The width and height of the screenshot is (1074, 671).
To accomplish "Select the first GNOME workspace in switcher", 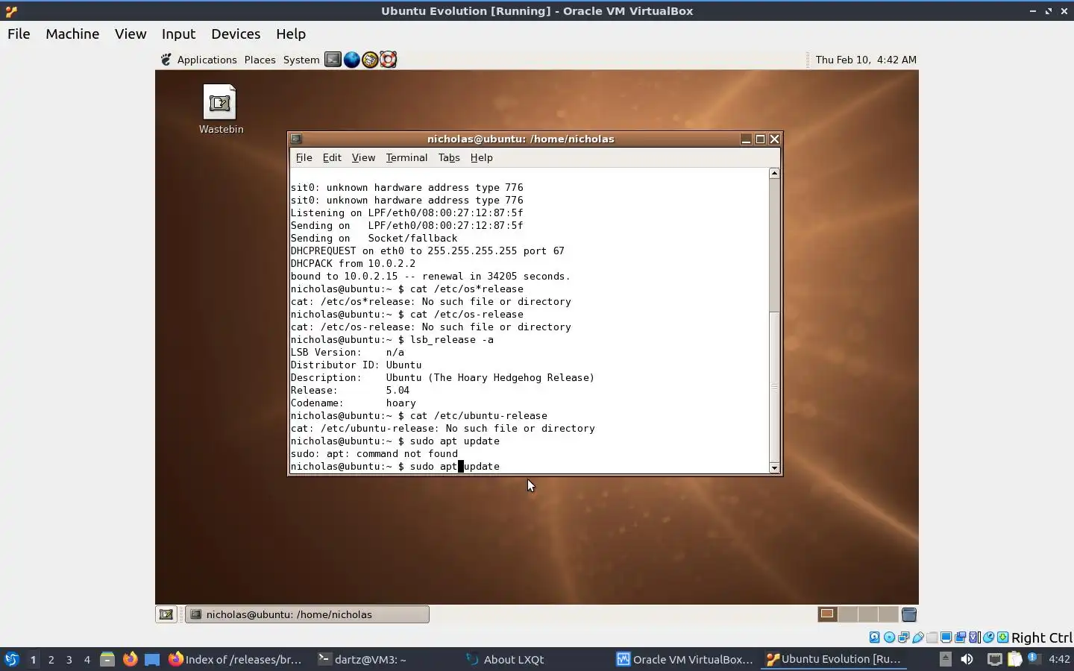I will [827, 614].
